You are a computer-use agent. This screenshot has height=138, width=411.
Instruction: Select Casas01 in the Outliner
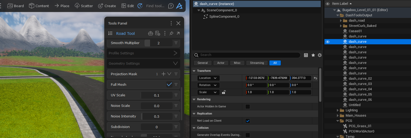point(355,31)
